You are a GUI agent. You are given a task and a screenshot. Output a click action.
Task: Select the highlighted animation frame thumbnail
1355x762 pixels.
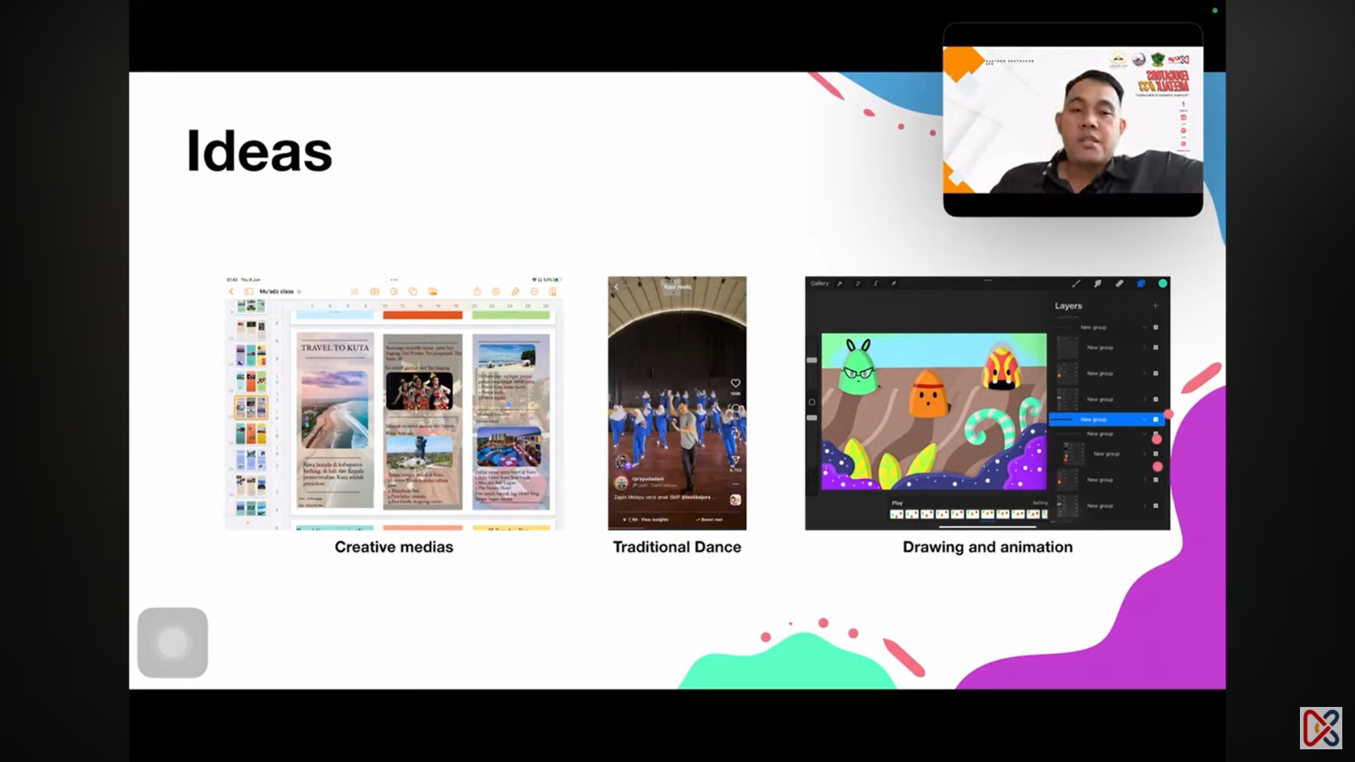[x=987, y=512]
